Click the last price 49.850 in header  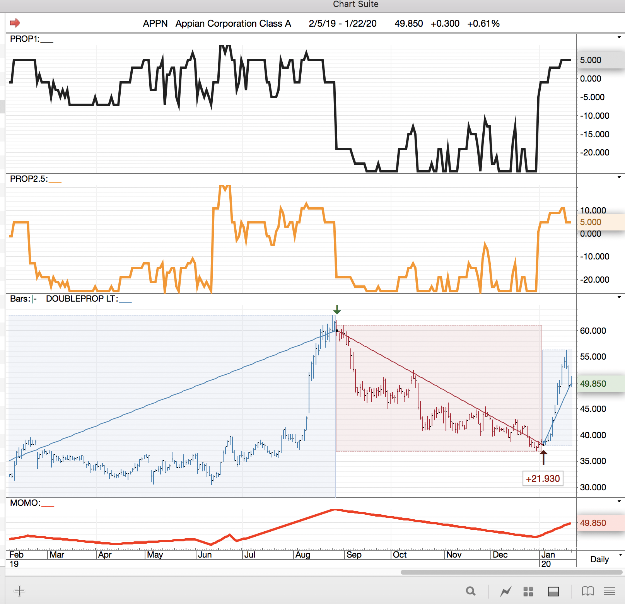click(409, 24)
